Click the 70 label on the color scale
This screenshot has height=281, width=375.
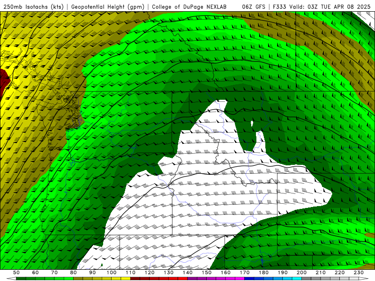[x=54, y=273]
